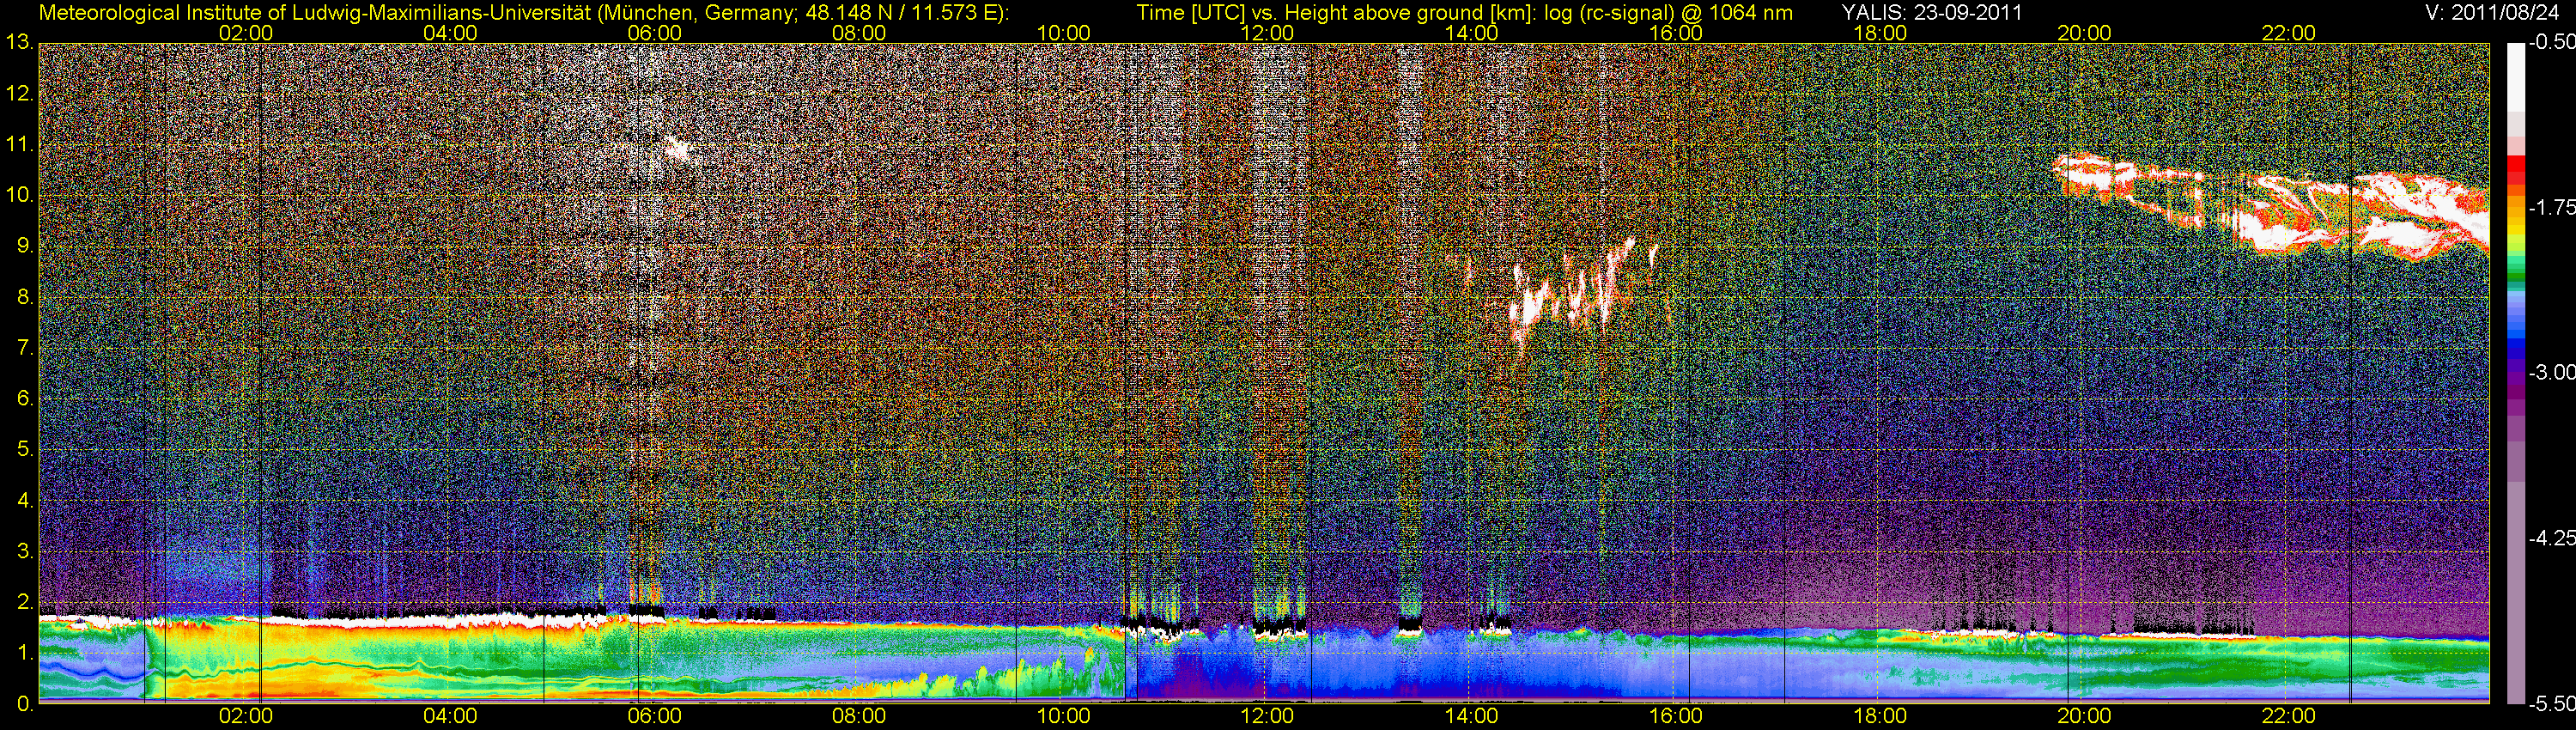Click the small white spot near 11 km
Viewport: 2576px width, 730px height.
pos(679,150)
